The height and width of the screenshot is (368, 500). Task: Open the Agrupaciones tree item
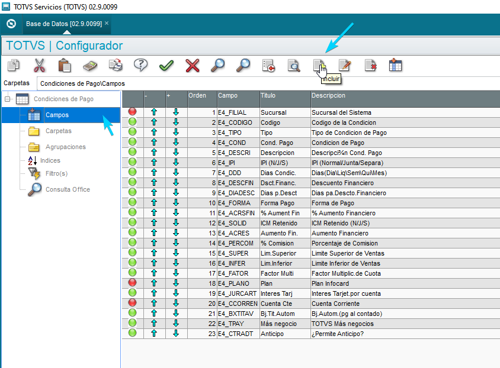[x=65, y=147]
